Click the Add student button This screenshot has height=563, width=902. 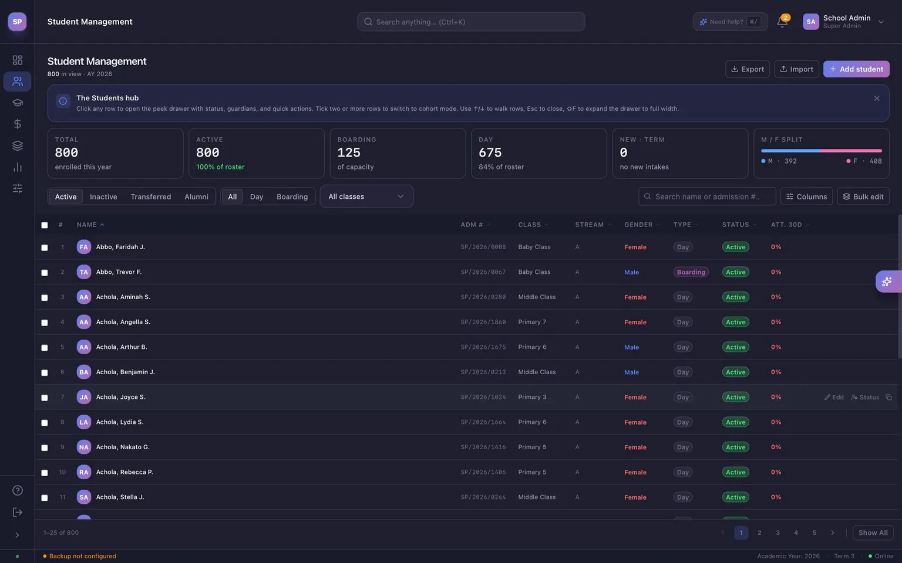click(856, 69)
